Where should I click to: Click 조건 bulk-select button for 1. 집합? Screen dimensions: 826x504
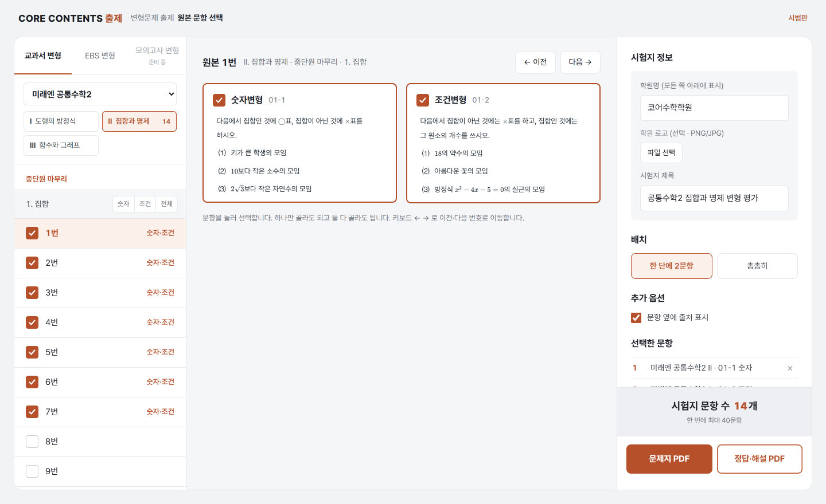click(145, 204)
